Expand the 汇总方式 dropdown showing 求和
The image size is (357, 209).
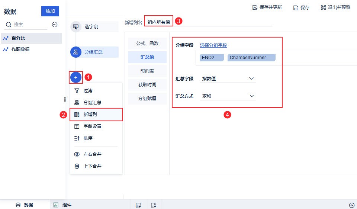(x=228, y=96)
